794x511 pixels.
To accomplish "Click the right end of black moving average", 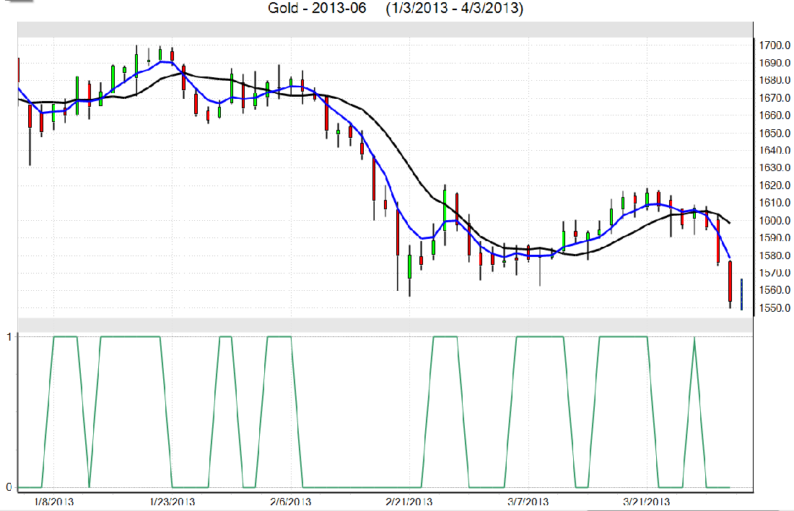I will click(729, 222).
